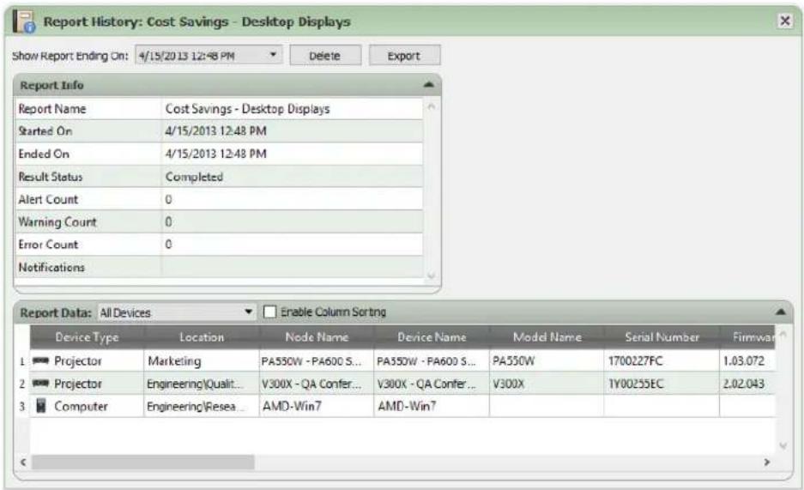Click the Error Count row label

[48, 245]
